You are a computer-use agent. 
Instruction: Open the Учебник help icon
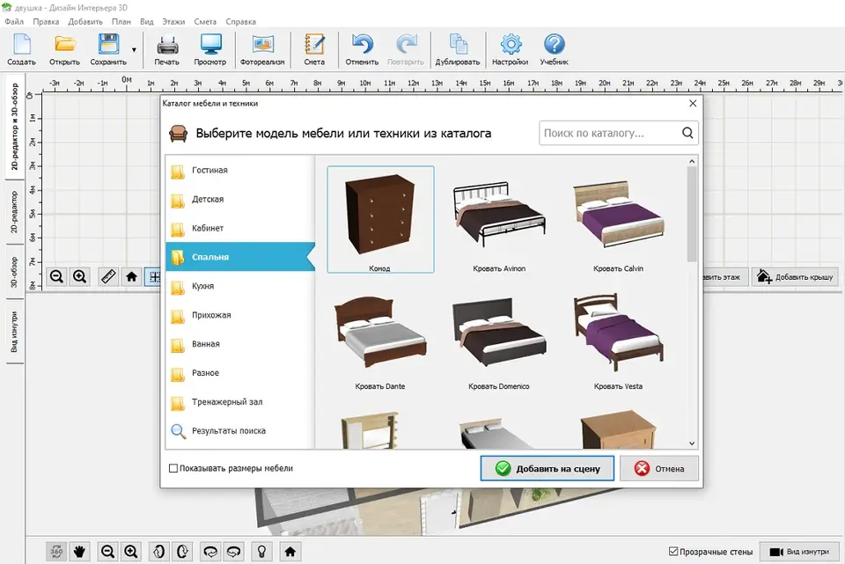(x=554, y=49)
